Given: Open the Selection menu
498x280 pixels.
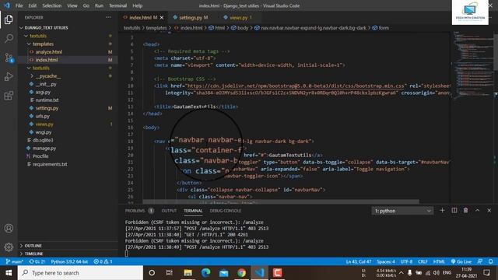Looking at the screenshot, I should pos(52,5).
